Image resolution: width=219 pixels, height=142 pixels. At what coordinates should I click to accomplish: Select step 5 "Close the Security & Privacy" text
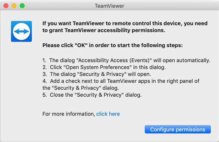coord(92,95)
